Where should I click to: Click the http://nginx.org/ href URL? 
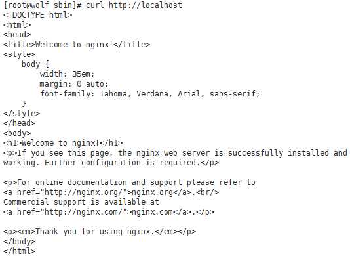pos(85,192)
